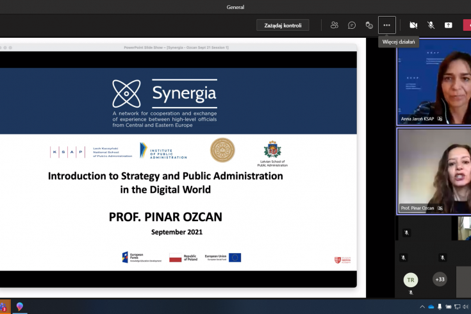The image size is (471, 314).
Task: Expand the +33 more participants bubble
Action: pos(440,279)
